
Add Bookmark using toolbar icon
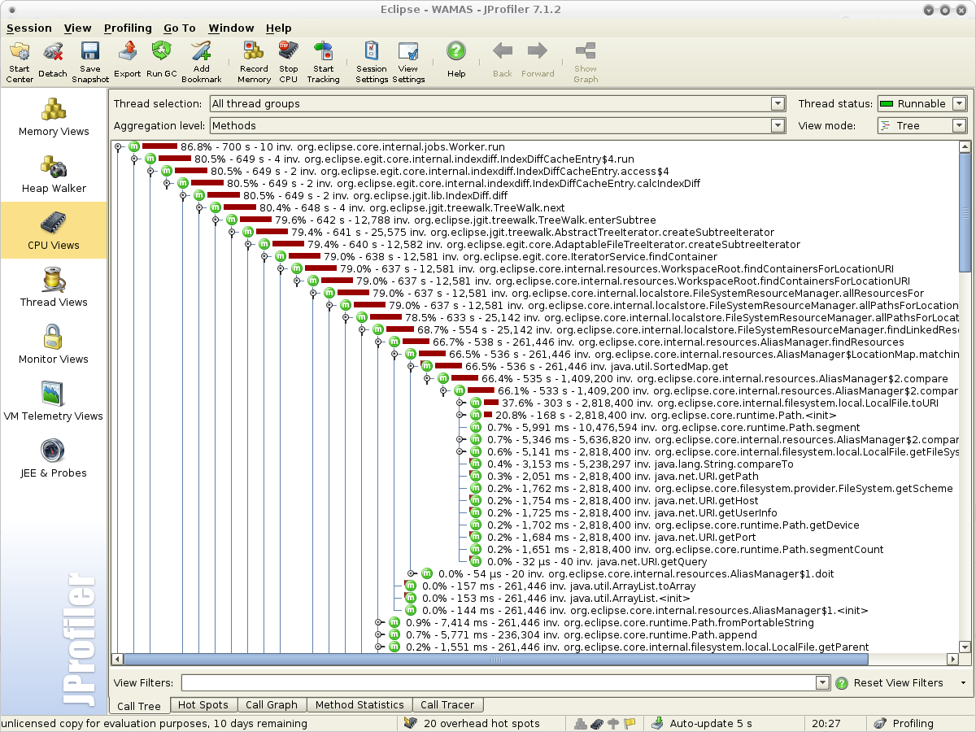click(x=201, y=52)
